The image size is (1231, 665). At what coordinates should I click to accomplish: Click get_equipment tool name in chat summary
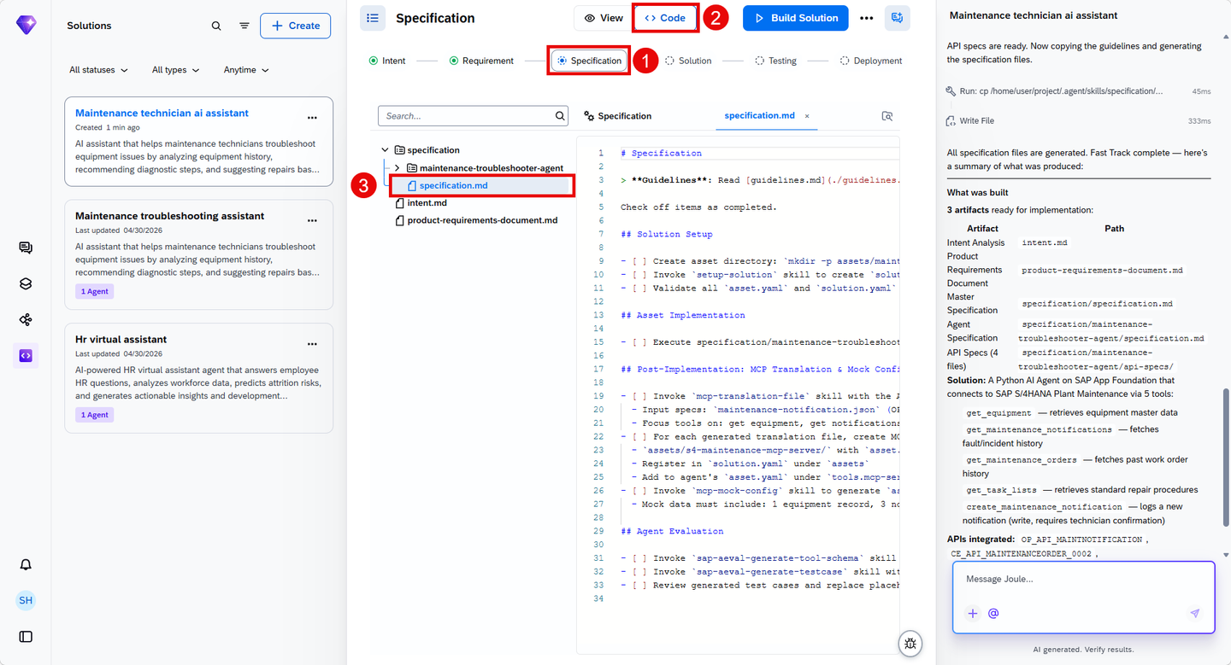click(x=998, y=413)
